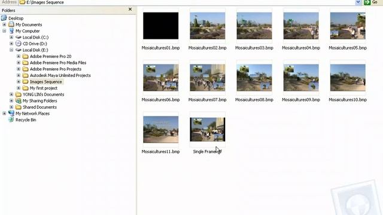Open the Address bar dropdown arrow
Image resolution: width=383 pixels, height=215 pixels.
[358, 2]
